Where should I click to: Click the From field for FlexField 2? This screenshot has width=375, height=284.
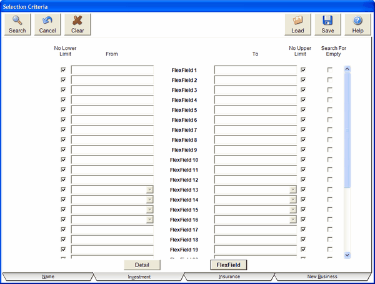click(x=112, y=80)
